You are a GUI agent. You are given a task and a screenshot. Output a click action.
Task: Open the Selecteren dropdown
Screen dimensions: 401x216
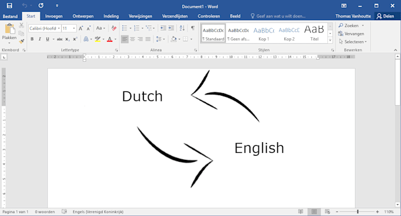(x=353, y=42)
